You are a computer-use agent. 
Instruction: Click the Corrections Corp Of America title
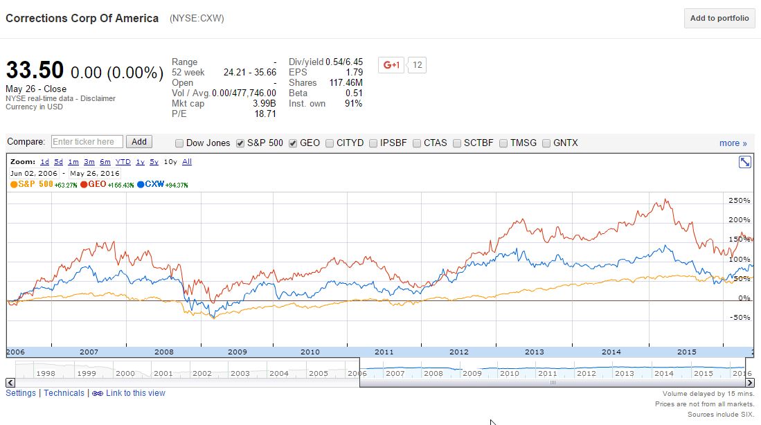click(82, 19)
